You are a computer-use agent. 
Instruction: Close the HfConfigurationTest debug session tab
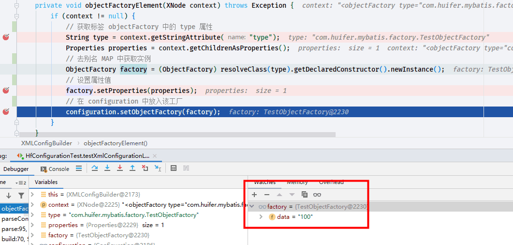coord(155,156)
